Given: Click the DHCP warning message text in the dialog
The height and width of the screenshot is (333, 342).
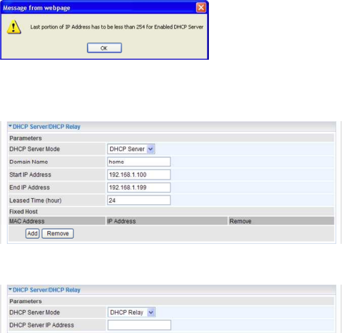Looking at the screenshot, I should click(117, 27).
